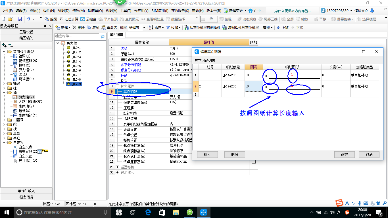Select 砌体加筋(Y) in the wall folder
Image resolution: width=388 pixels, height=218 pixels.
(x=25, y=115)
